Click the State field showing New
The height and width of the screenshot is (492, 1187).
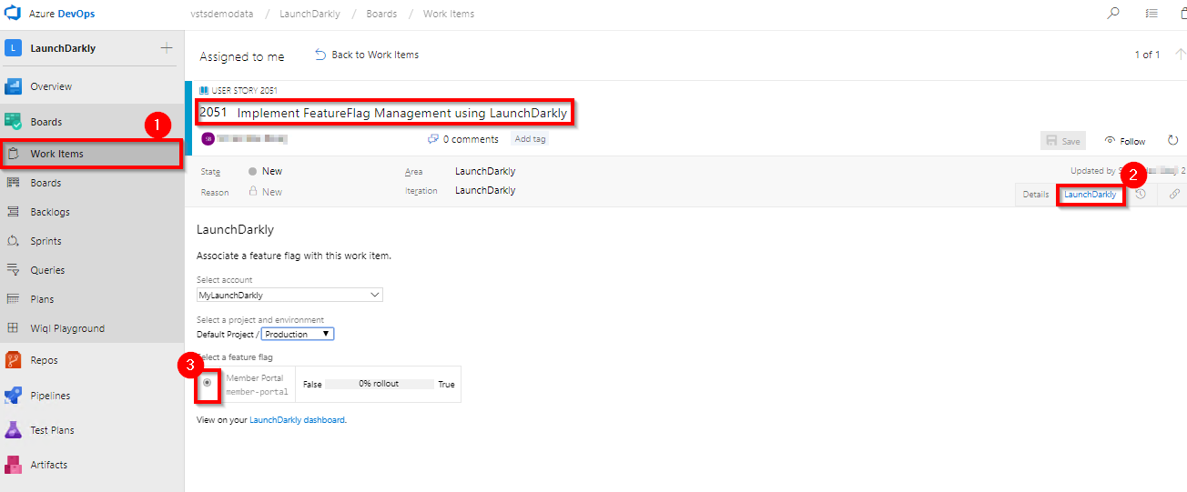(x=265, y=171)
